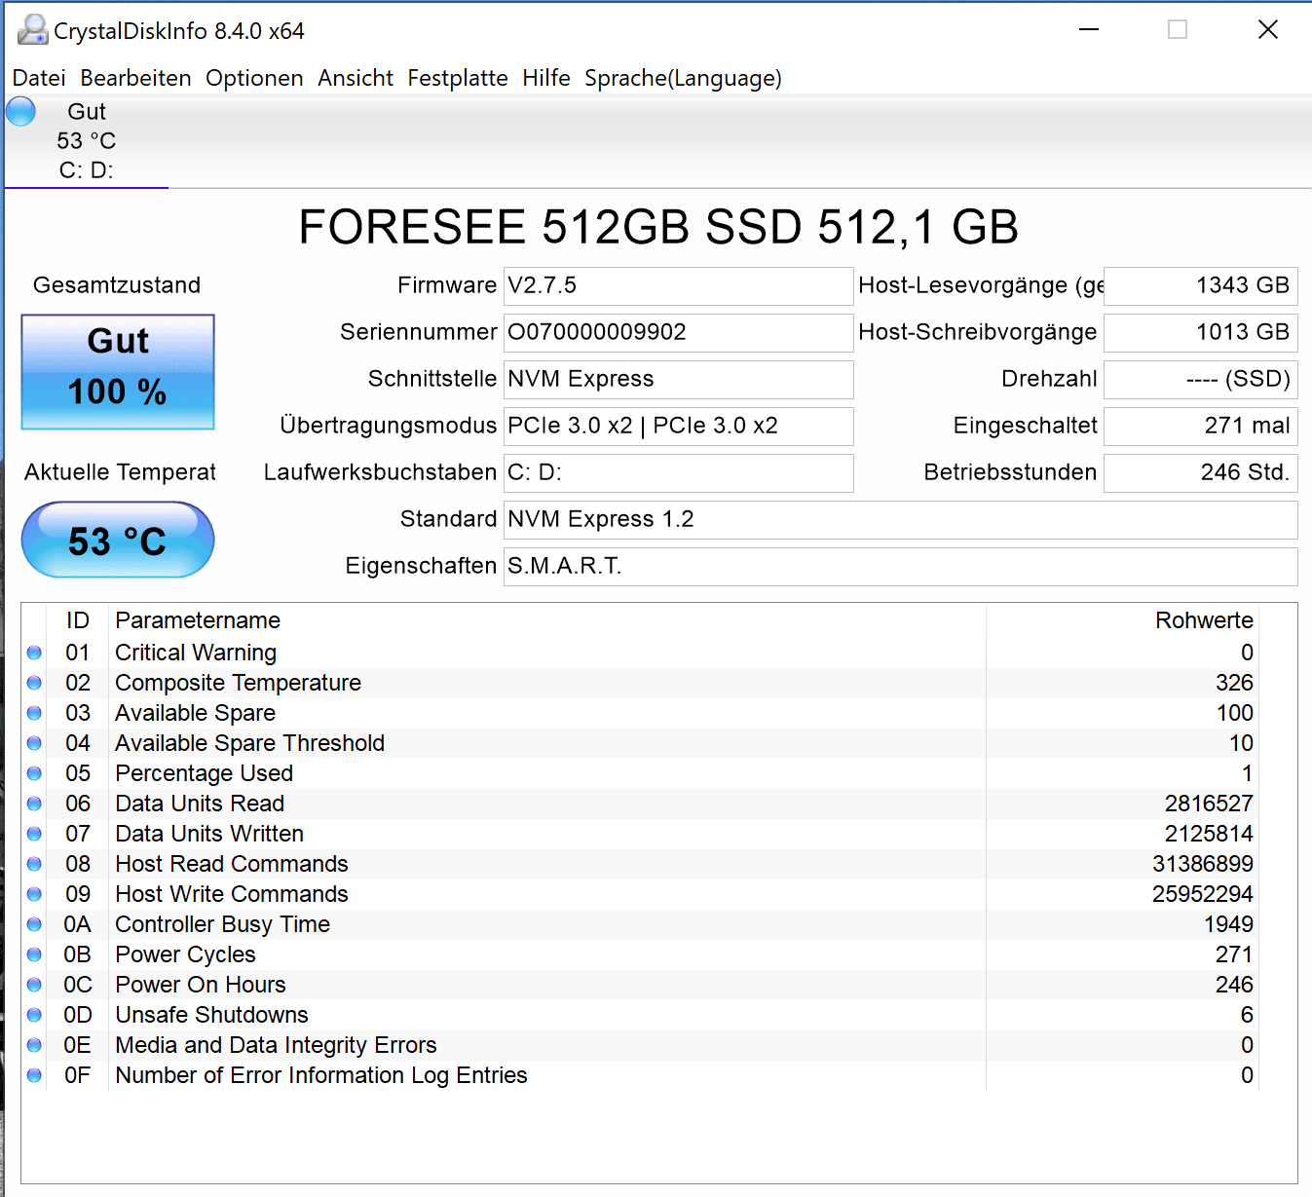Image resolution: width=1312 pixels, height=1197 pixels.
Task: Open the Sprache(Language) menu
Action: point(683,78)
